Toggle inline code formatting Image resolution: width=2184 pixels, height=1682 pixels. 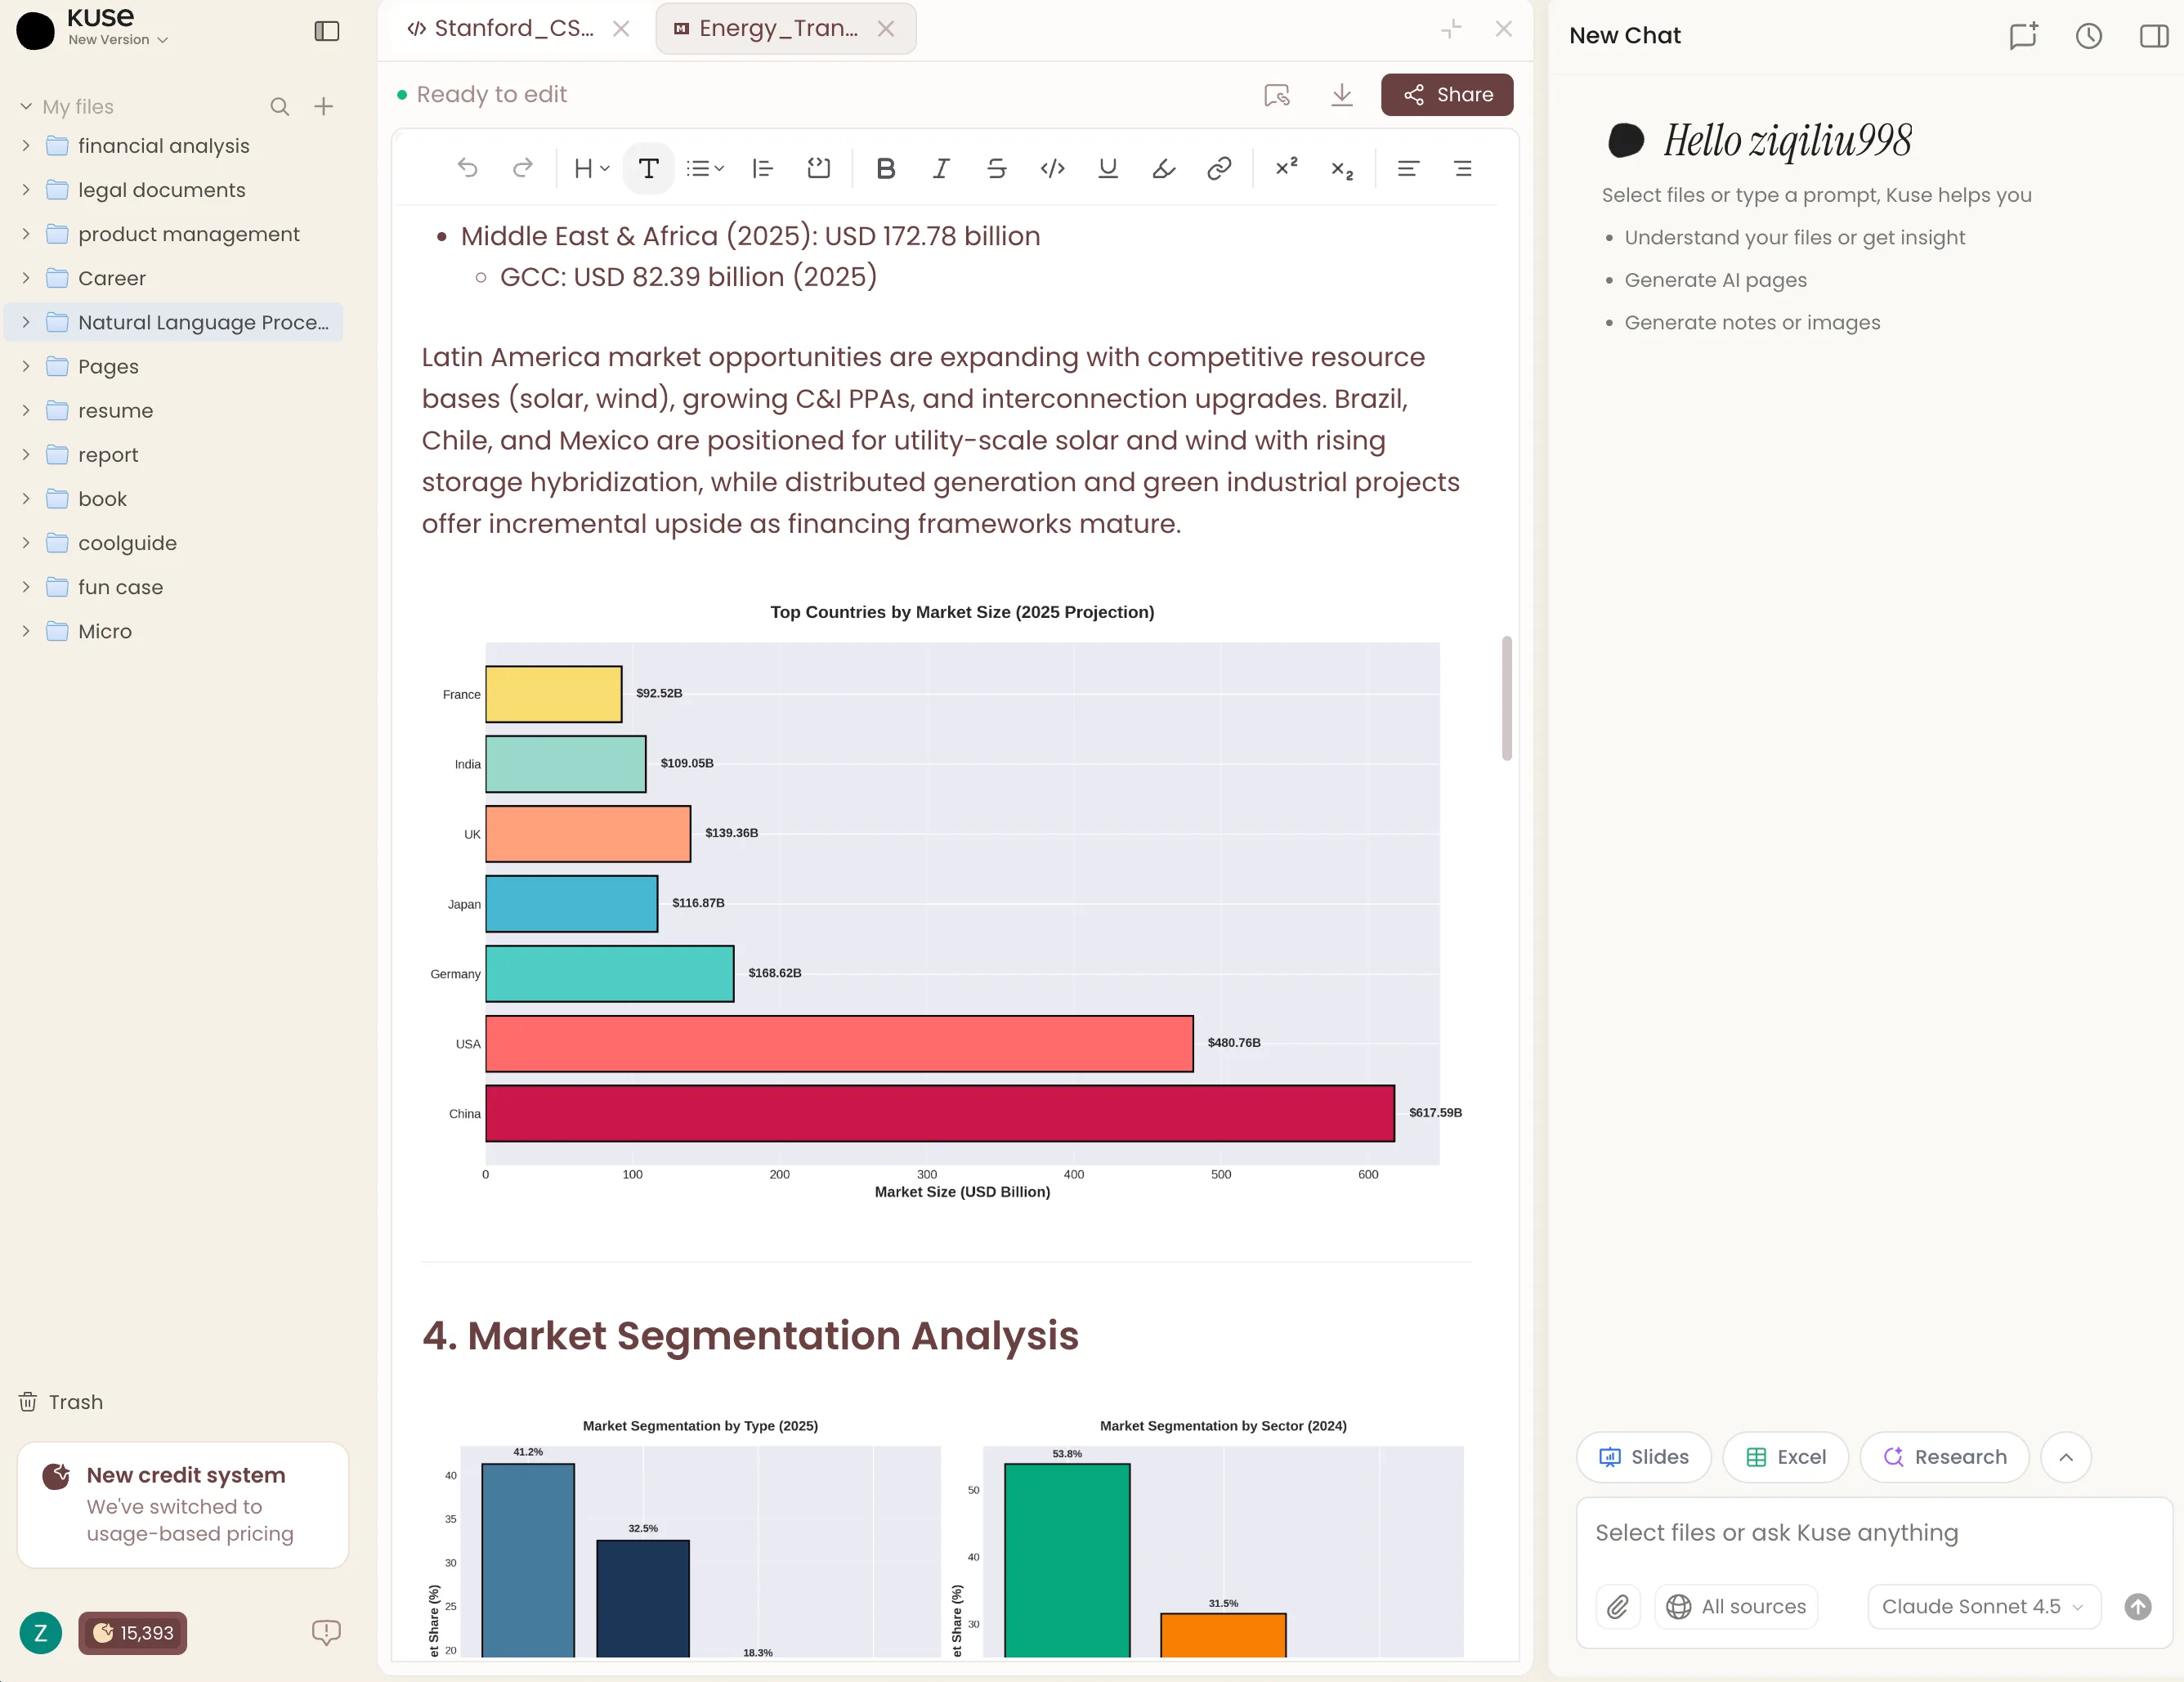coord(1052,168)
